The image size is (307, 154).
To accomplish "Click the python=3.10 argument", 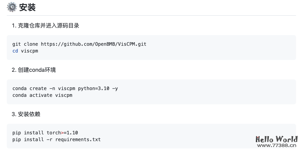I will pos(94,88).
